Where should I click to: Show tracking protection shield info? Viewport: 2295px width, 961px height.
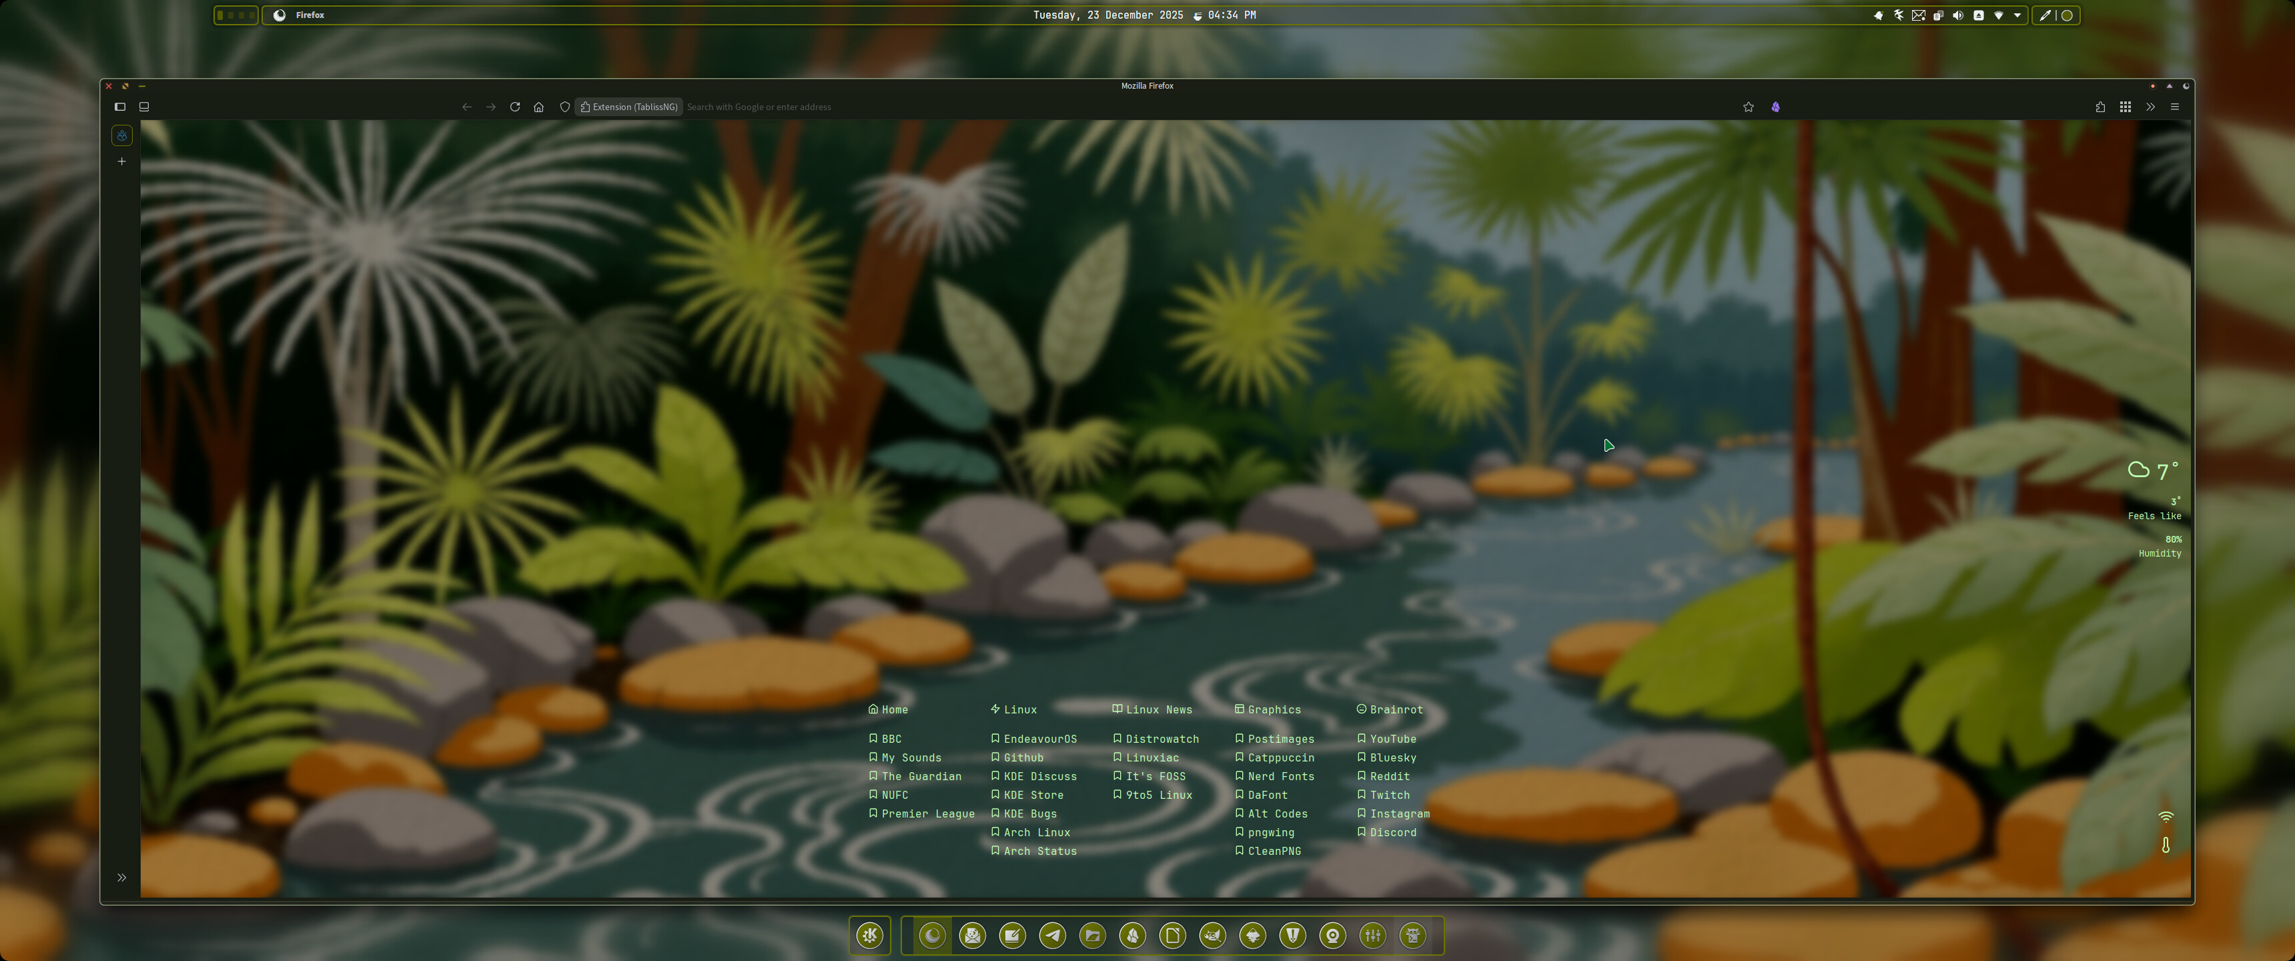(565, 107)
